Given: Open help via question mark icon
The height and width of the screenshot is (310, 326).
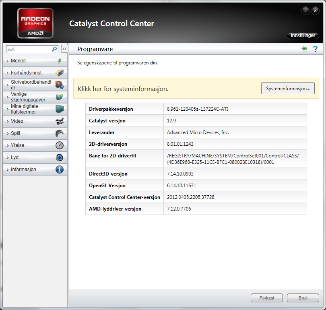Looking at the screenshot, I should [x=315, y=49].
